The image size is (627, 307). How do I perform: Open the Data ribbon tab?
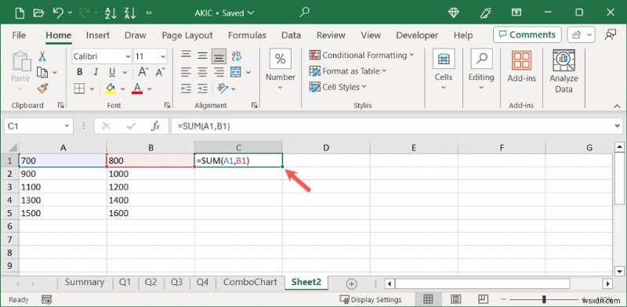click(x=291, y=35)
